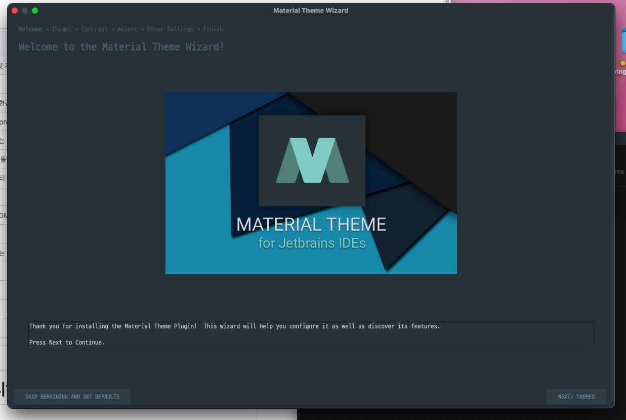Click the 'Press Next to Continue.' text
The height and width of the screenshot is (420, 626).
[x=67, y=343]
